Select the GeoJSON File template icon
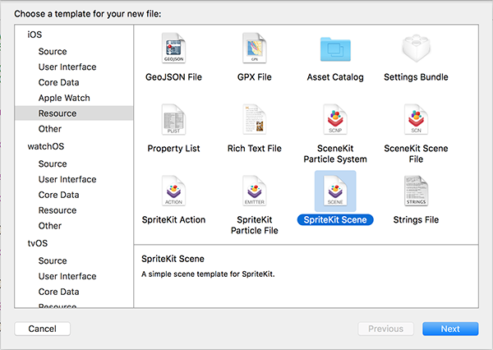 pyautogui.click(x=173, y=48)
